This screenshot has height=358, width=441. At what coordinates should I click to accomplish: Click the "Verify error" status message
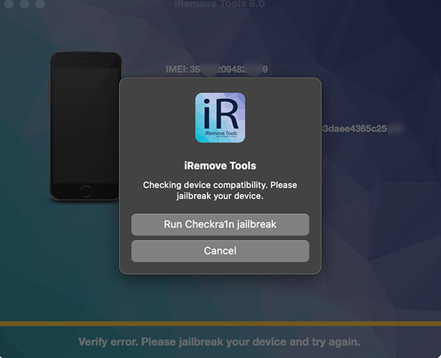[x=219, y=342]
